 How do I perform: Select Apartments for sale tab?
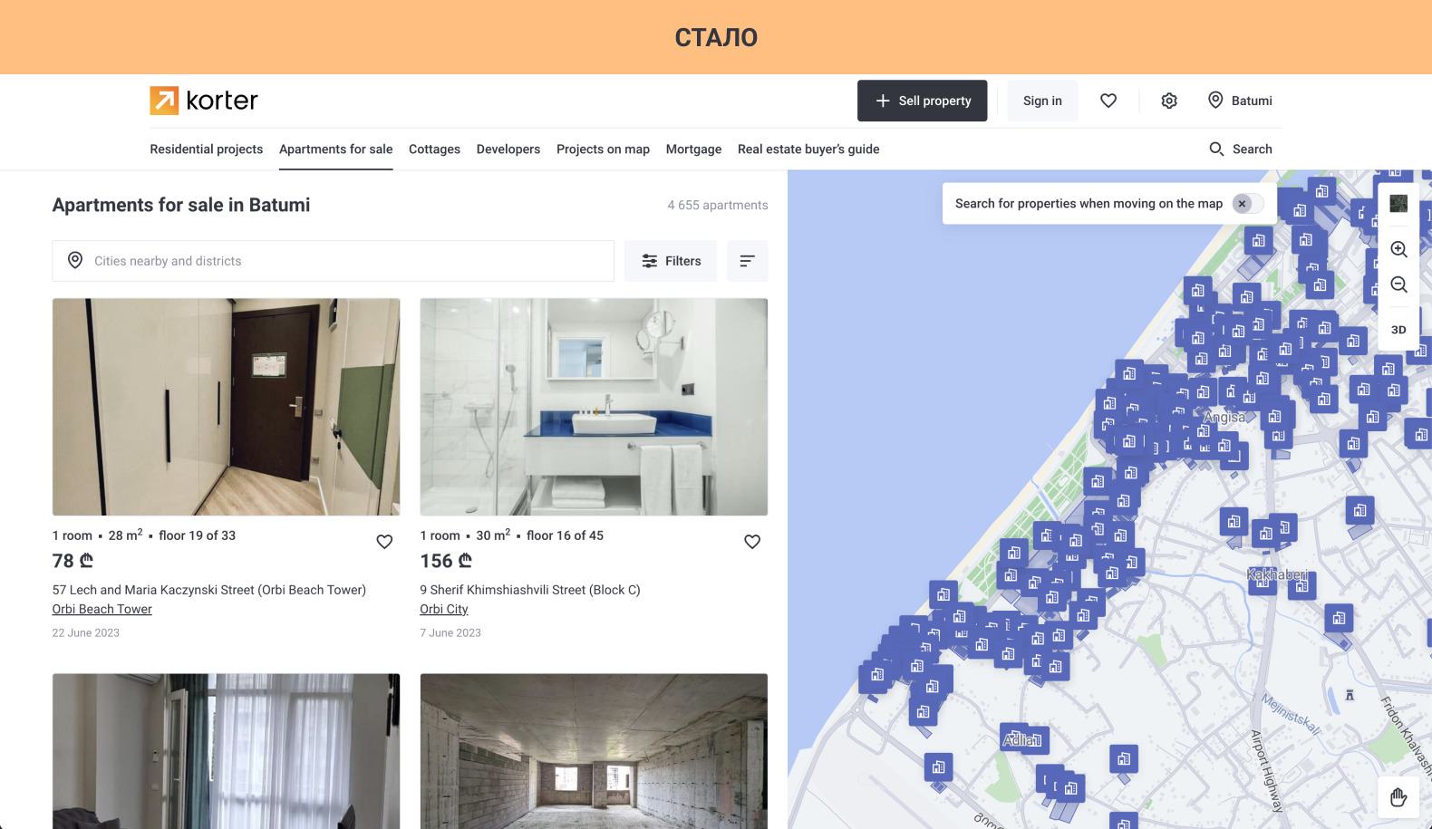coord(336,149)
